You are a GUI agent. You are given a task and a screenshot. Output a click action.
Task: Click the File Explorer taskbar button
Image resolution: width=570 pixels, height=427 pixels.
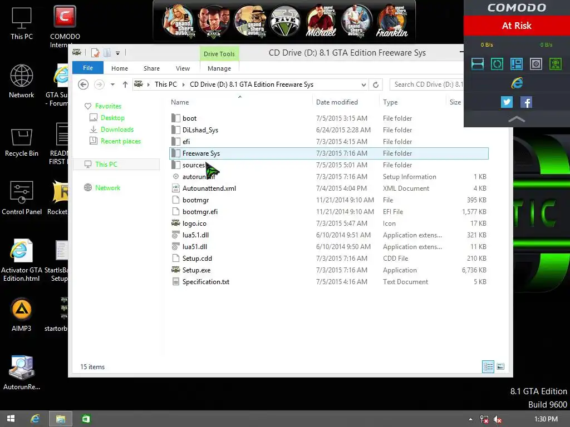[60, 419]
